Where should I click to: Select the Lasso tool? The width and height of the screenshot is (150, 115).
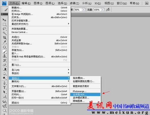click(x=4, y=29)
